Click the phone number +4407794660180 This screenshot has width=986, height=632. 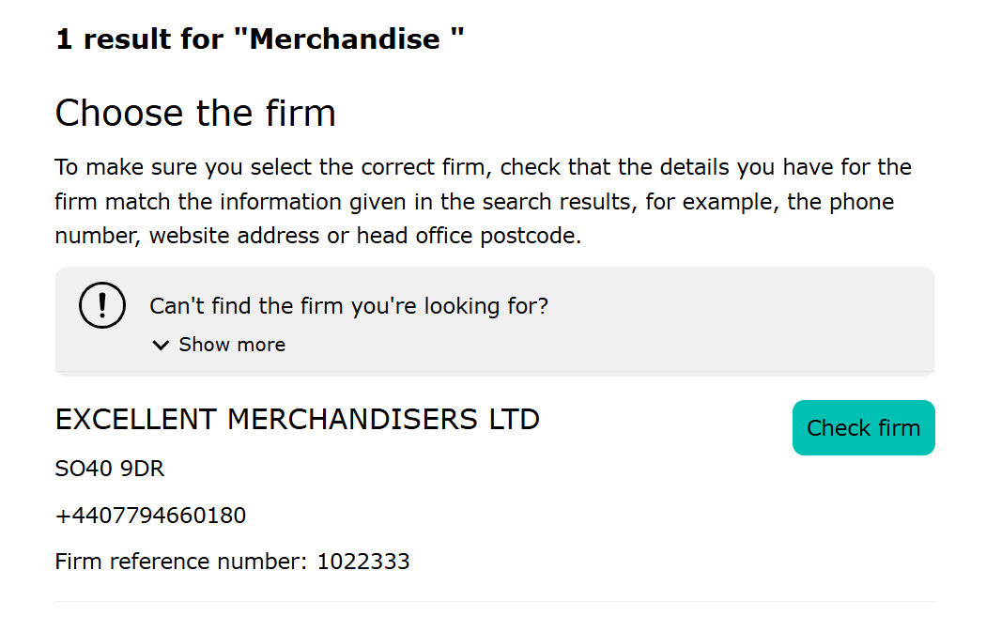pos(151,515)
